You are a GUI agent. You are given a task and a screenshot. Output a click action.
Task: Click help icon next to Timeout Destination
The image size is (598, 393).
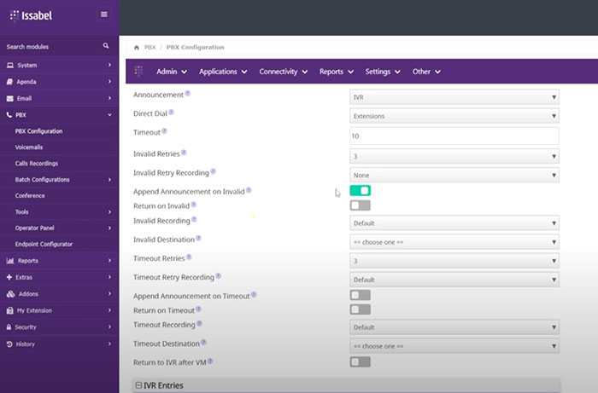coord(203,342)
